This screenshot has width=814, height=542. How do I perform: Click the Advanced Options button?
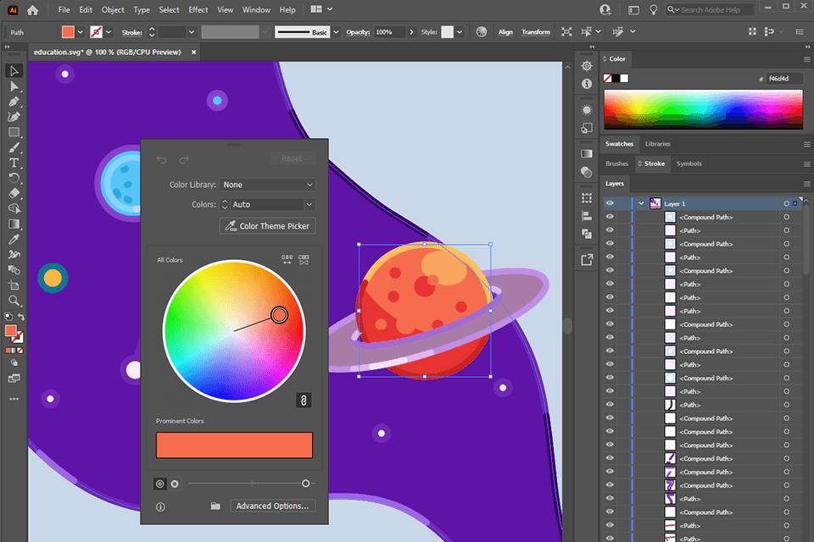click(x=272, y=506)
